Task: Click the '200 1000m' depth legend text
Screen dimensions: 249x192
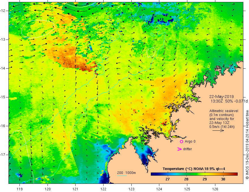Action: point(126,173)
